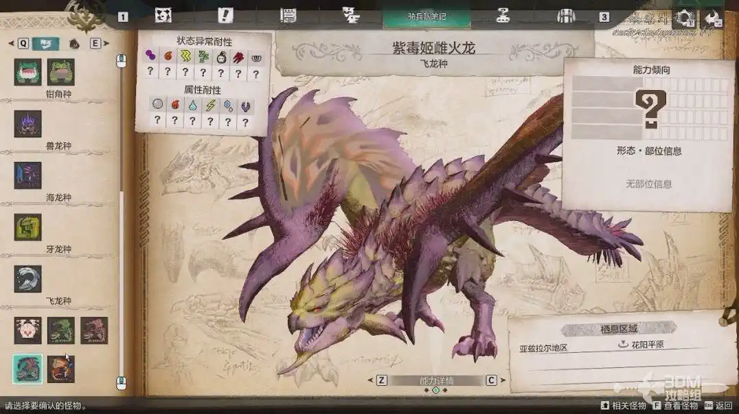Switch to small monster category toggle
The width and height of the screenshot is (739, 414).
click(x=74, y=43)
